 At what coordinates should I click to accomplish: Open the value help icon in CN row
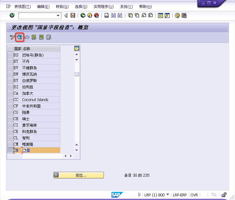[25, 150]
